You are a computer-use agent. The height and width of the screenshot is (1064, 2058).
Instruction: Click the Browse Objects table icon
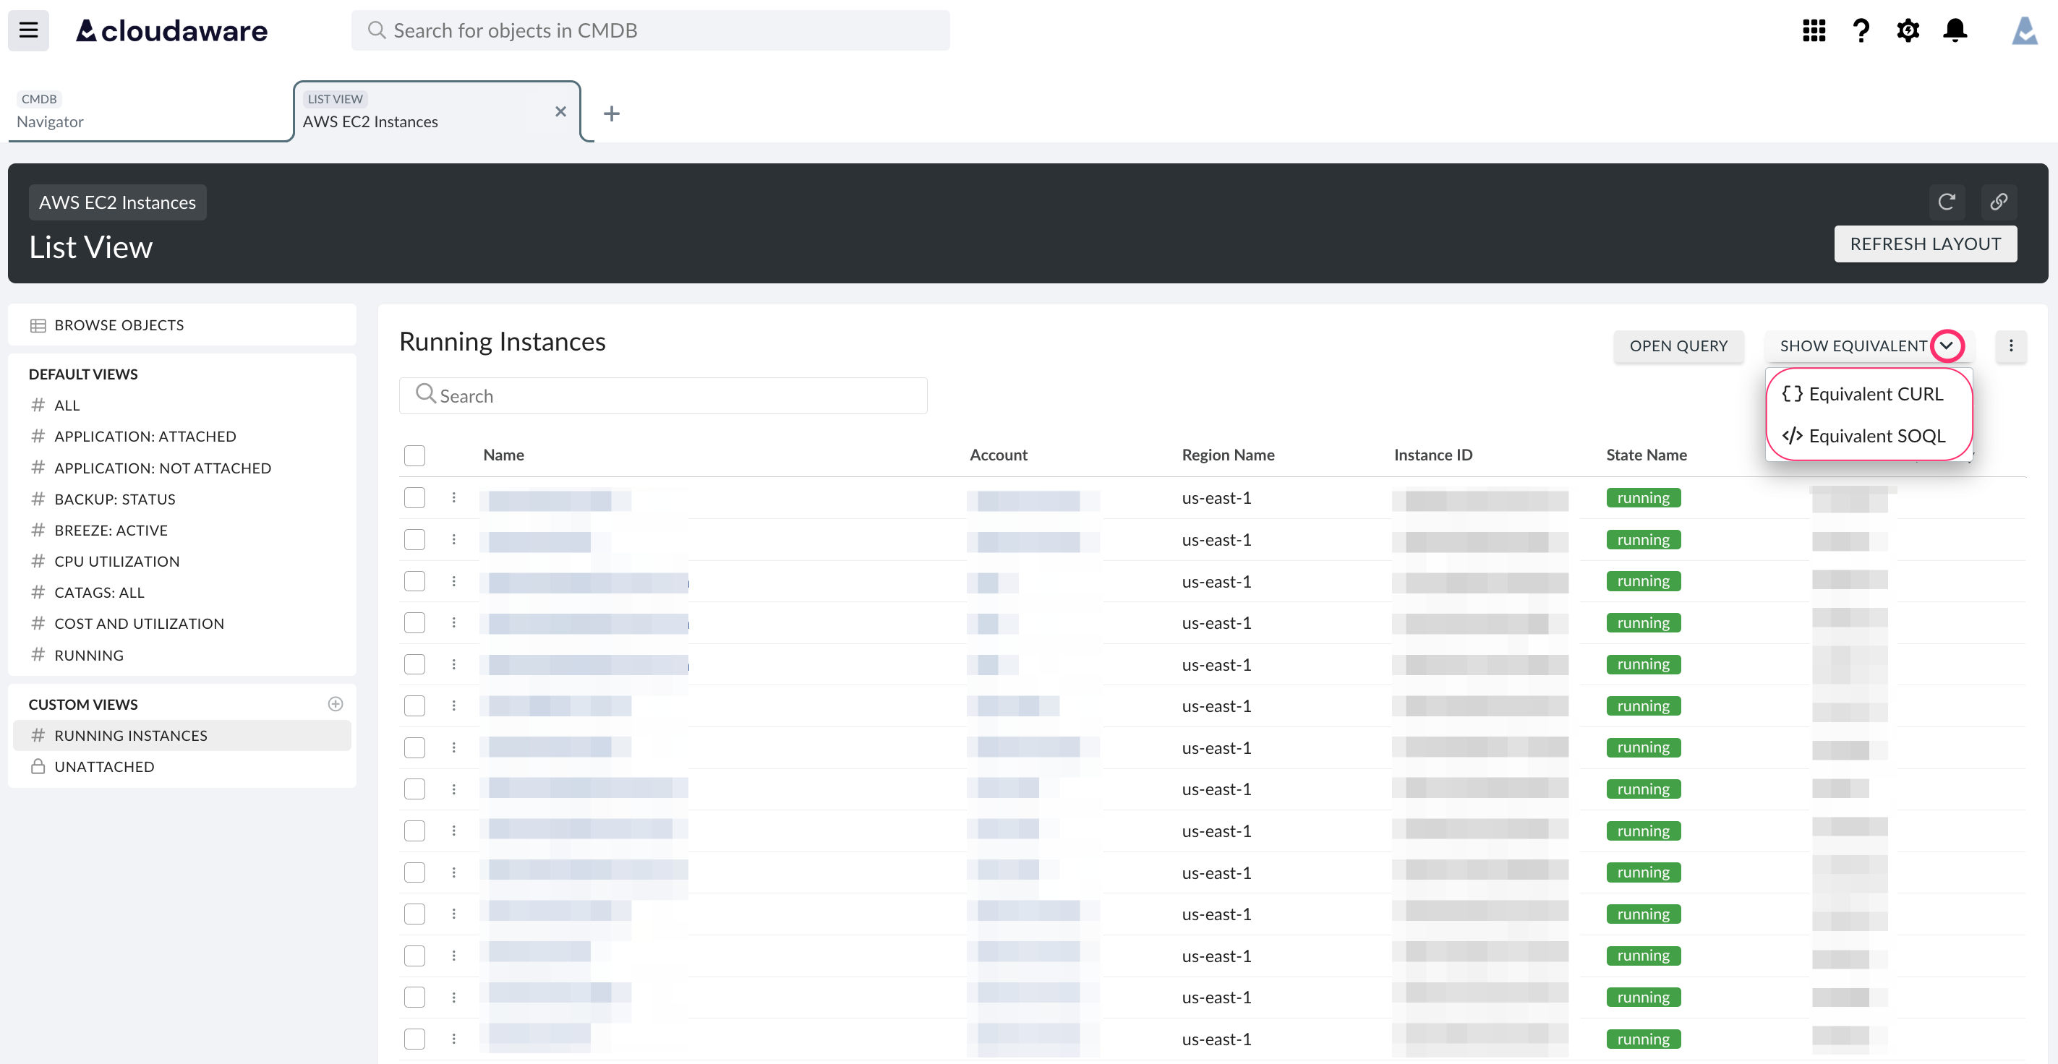(x=38, y=325)
